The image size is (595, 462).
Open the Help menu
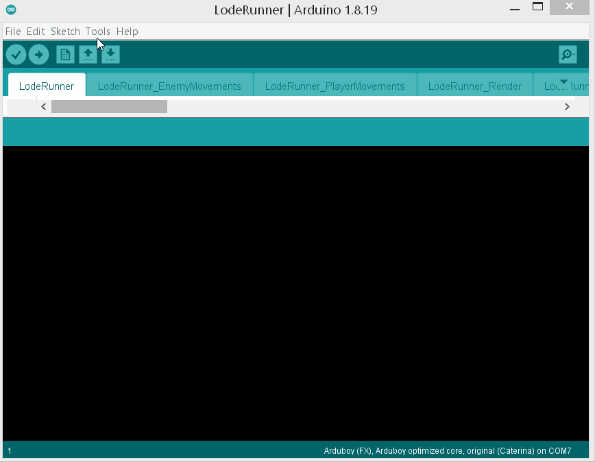[x=127, y=32]
